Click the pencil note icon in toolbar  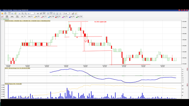click(x=76, y=14)
